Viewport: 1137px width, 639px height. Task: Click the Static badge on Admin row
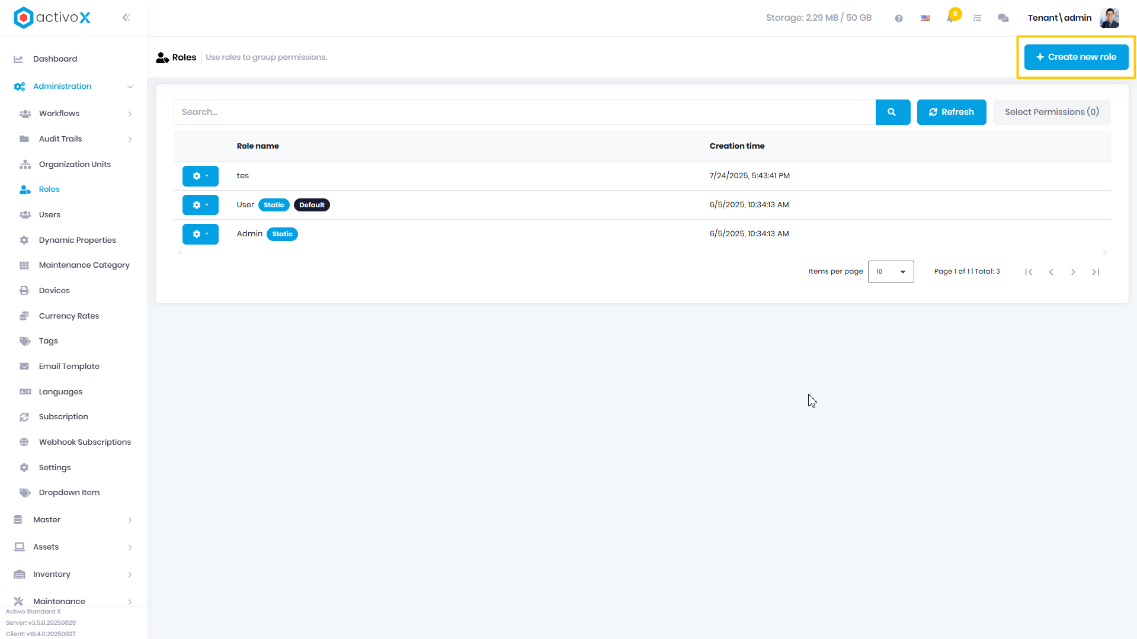tap(282, 234)
